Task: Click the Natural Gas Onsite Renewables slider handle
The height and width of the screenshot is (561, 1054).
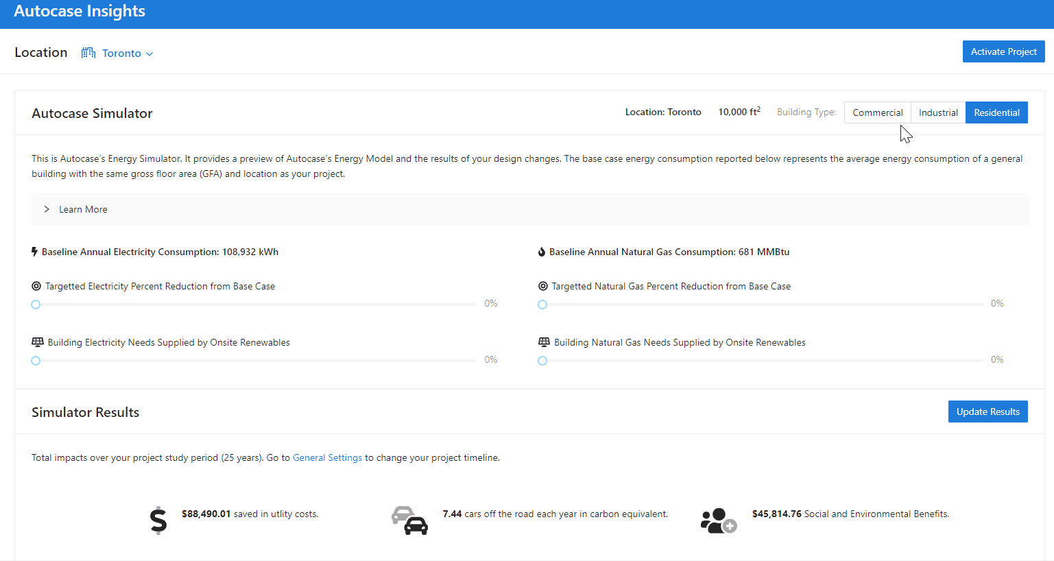Action: (542, 361)
